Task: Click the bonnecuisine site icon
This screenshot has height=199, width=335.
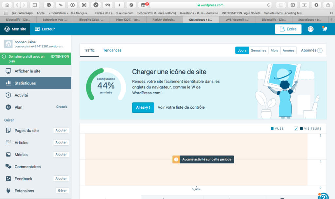Action: [x=8, y=44]
